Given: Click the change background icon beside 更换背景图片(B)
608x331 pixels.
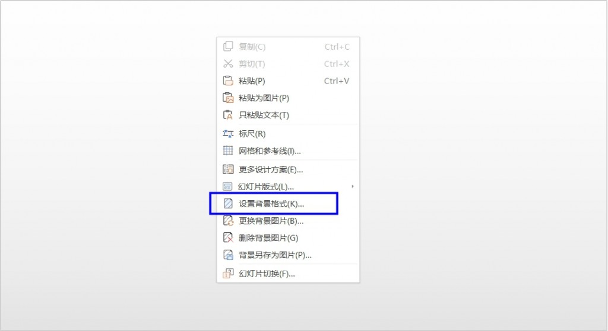Looking at the screenshot, I should pyautogui.click(x=228, y=221).
